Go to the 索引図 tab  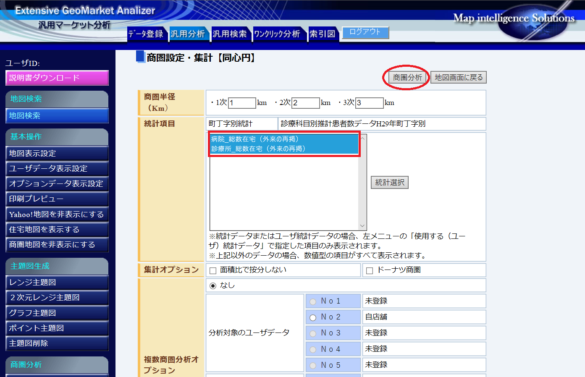[323, 34]
